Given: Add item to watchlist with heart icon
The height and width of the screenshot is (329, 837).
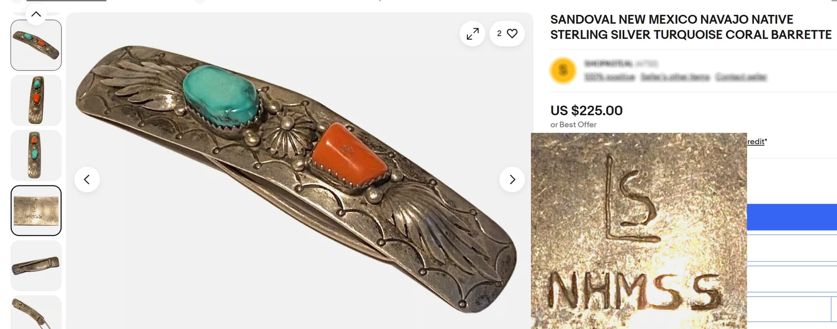Looking at the screenshot, I should [507, 34].
